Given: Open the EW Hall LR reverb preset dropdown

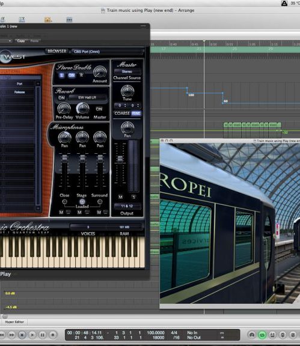Looking at the screenshot, I should point(88,97).
